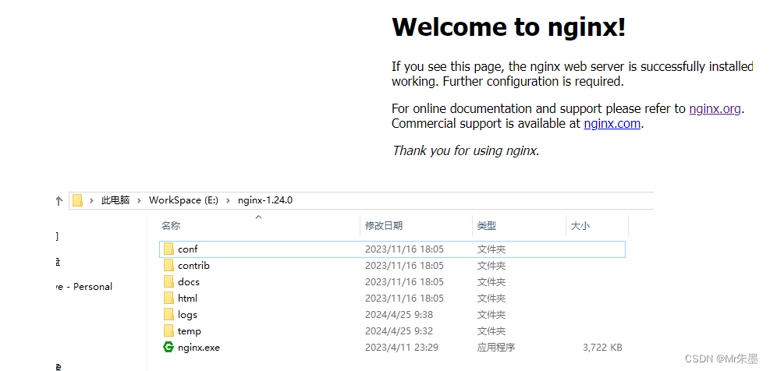770x371 pixels.
Task: Select nginx-1.24.0 breadcrumb segment
Action: coord(265,200)
